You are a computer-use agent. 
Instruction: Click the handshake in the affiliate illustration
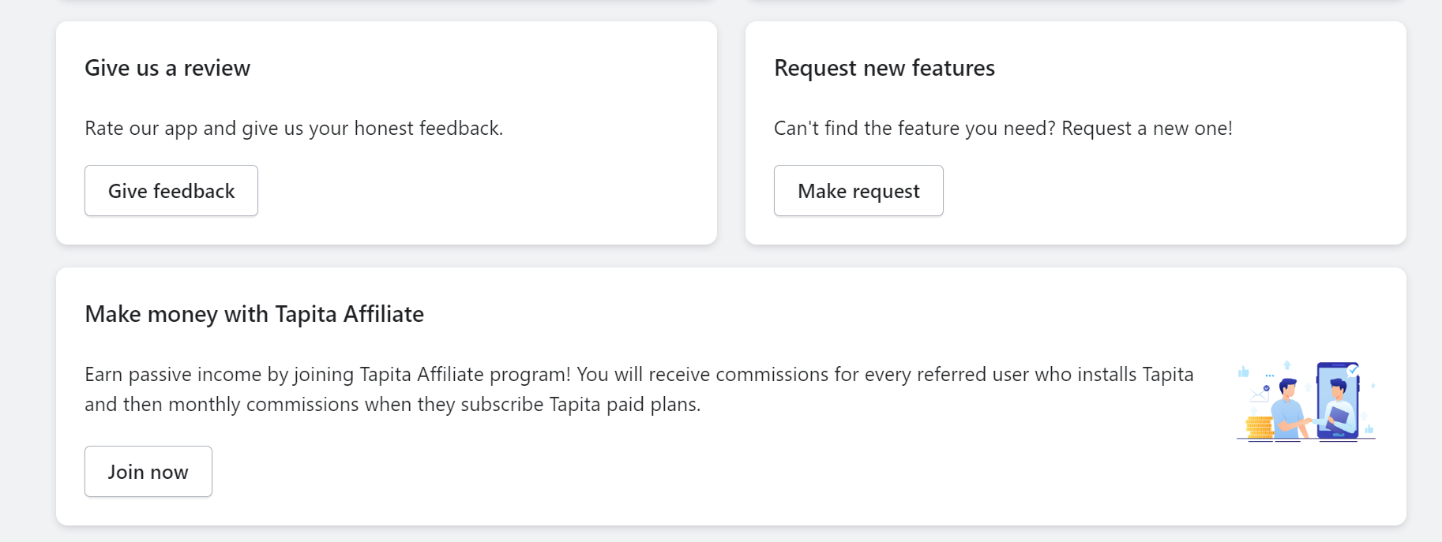(x=1309, y=421)
